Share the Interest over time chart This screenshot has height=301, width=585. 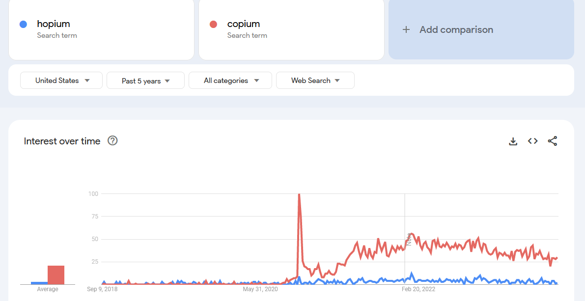point(552,141)
